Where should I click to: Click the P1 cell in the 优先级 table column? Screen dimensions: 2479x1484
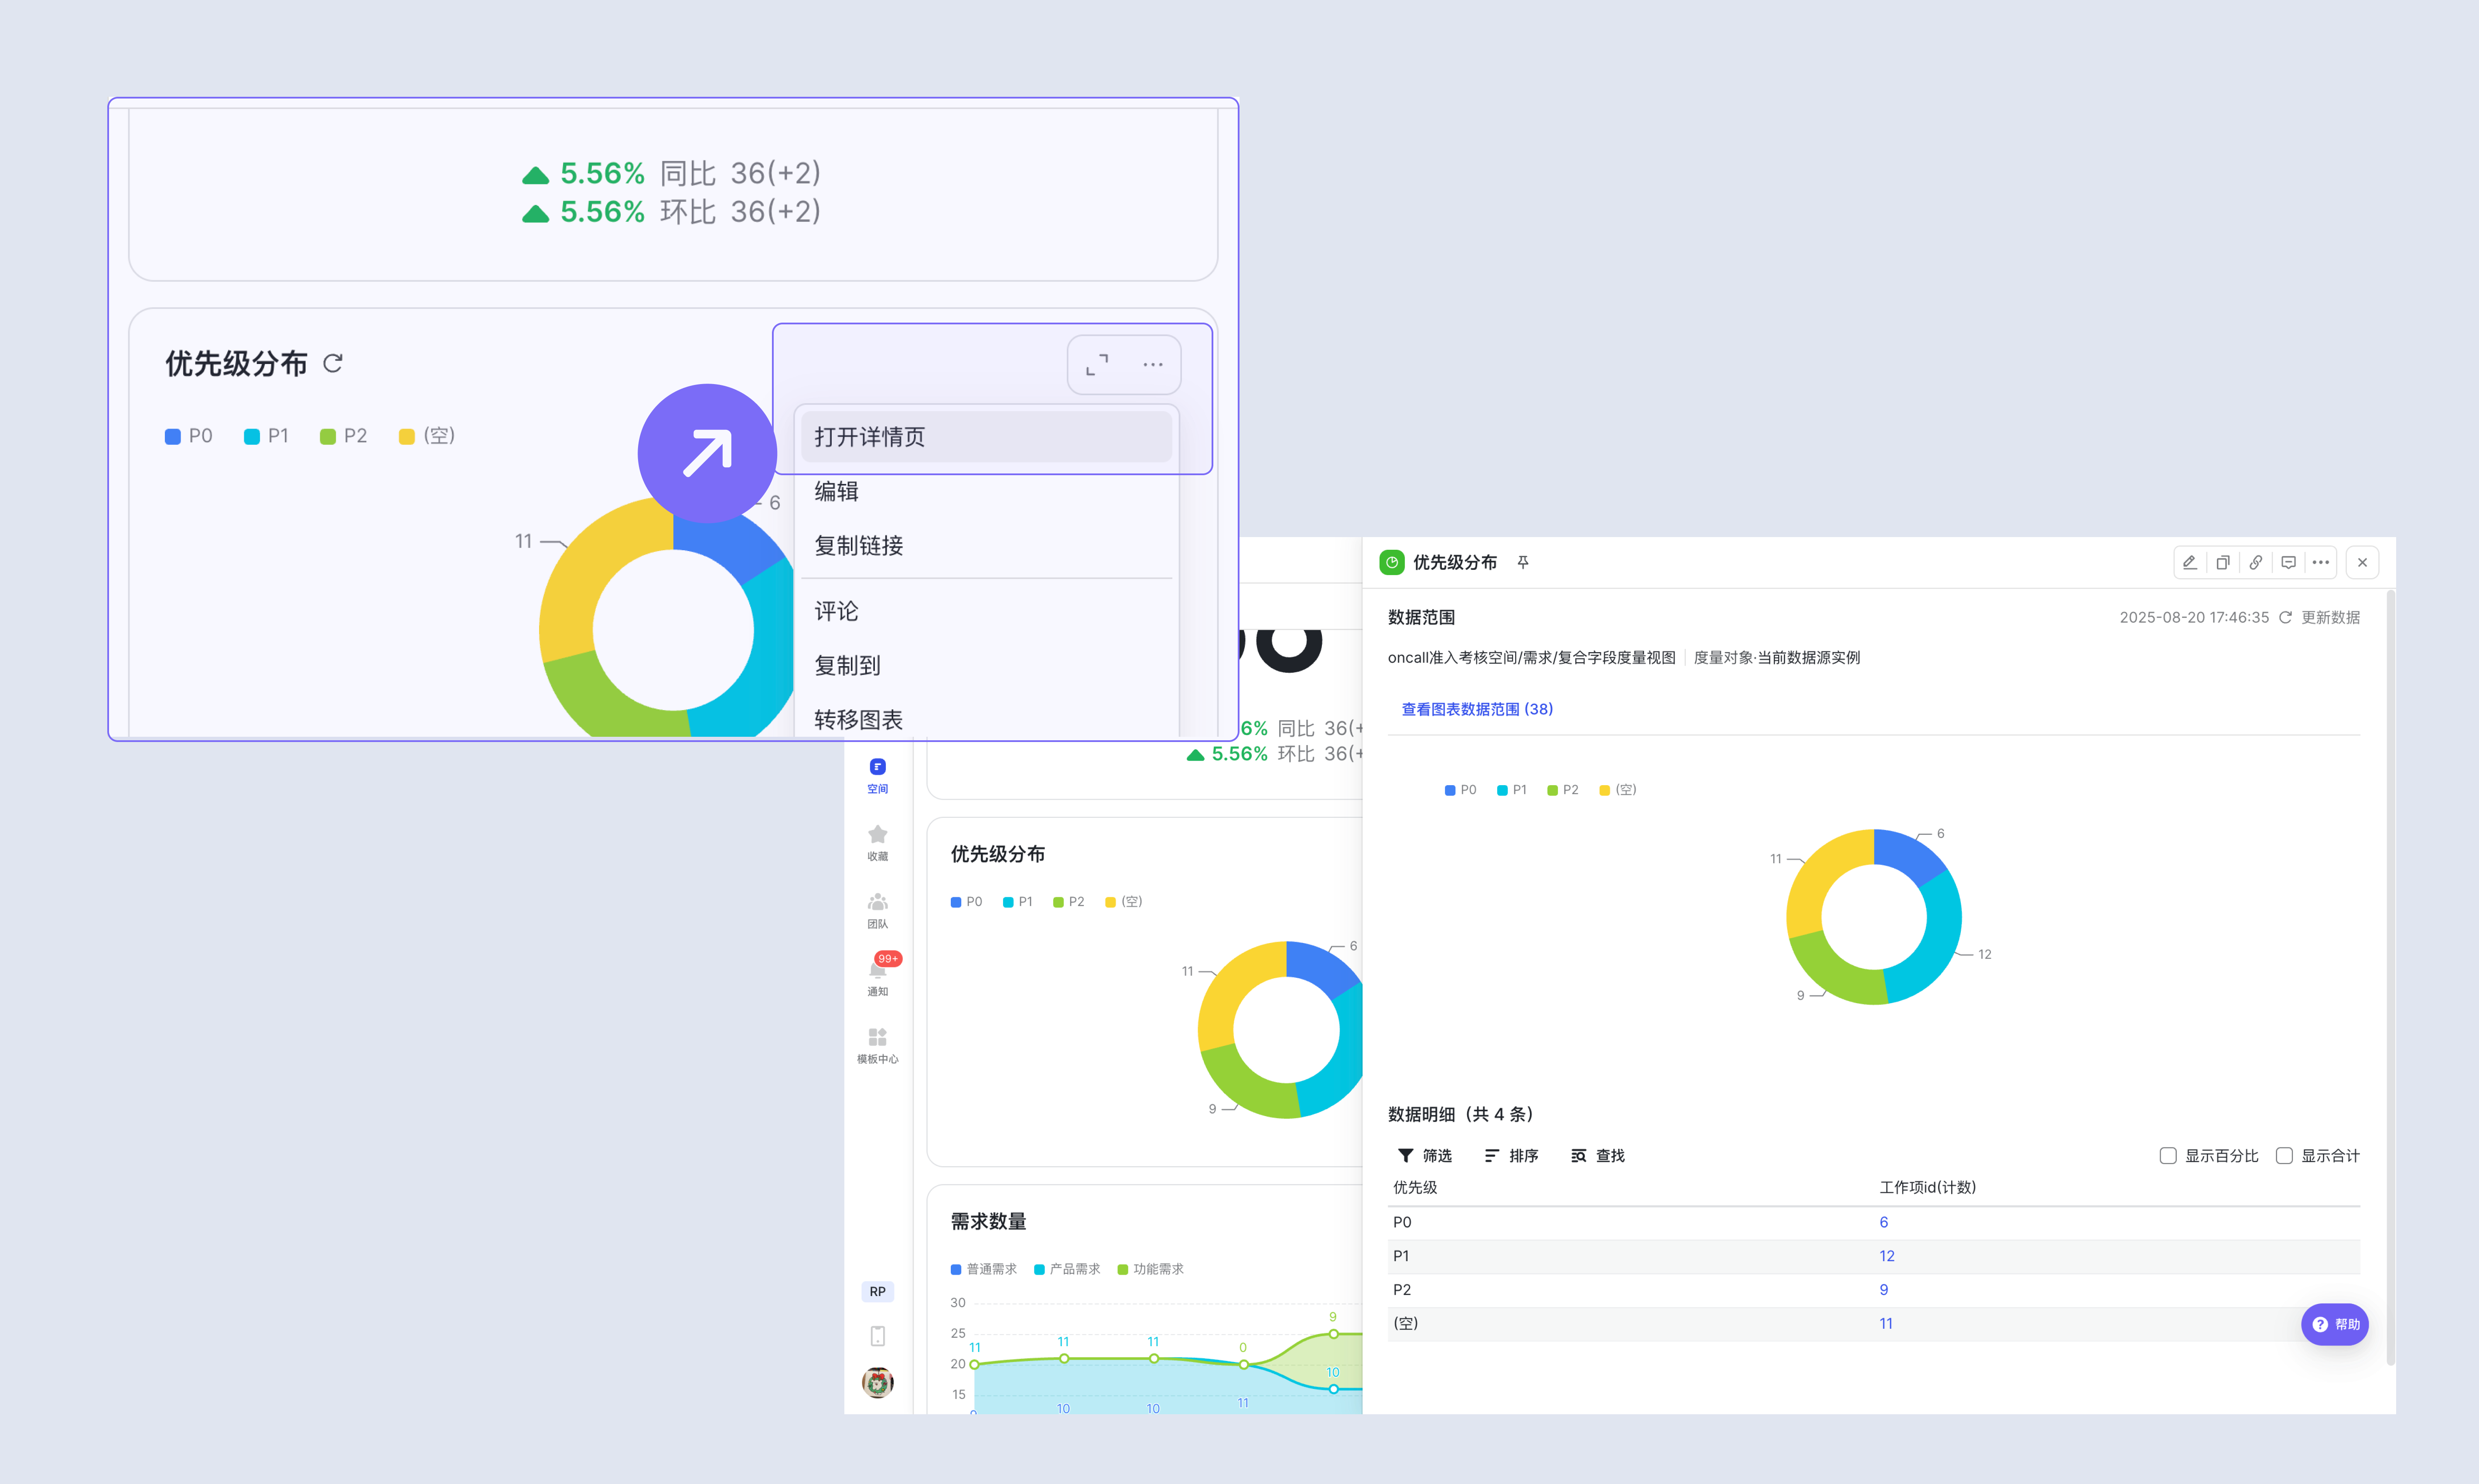click(1400, 1256)
